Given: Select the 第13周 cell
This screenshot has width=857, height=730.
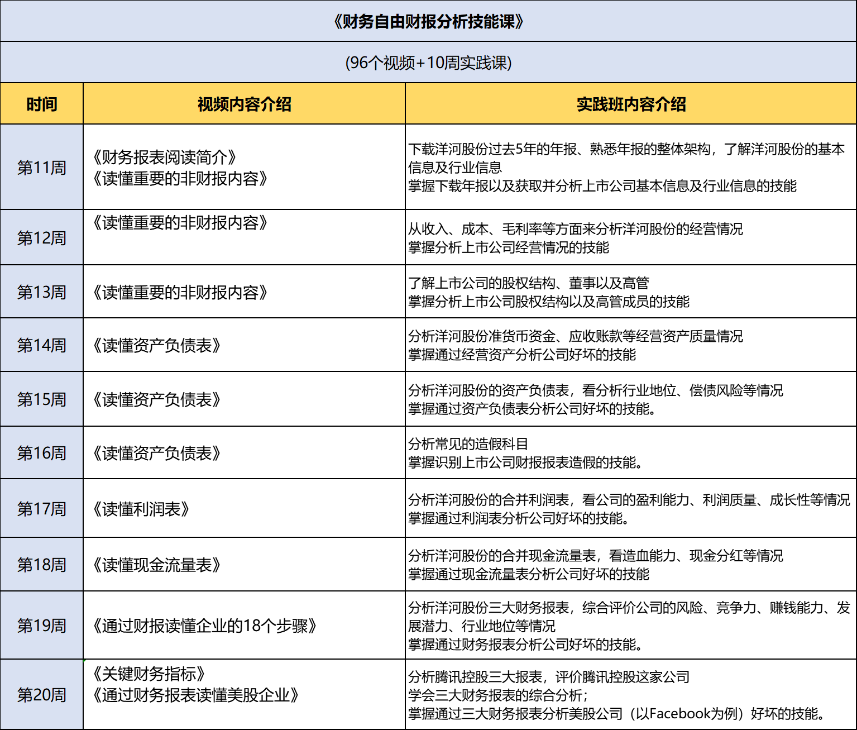Looking at the screenshot, I should pyautogui.click(x=42, y=292).
